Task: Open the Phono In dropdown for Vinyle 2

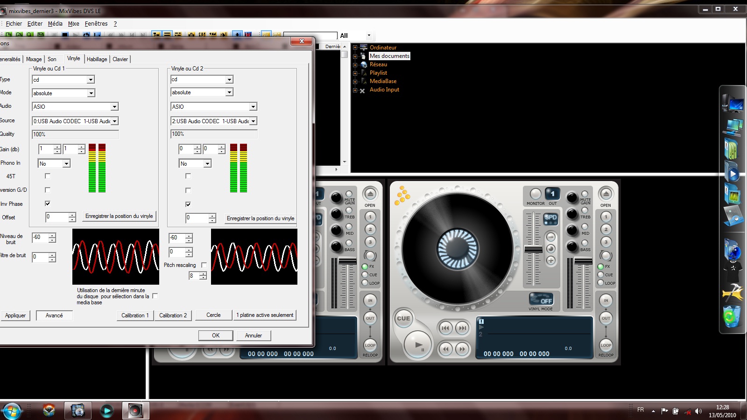Action: 207,164
